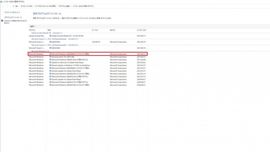The width and height of the screenshot is (270, 152).
Task: Click the 2021/01/13 install date cell
Action: 141,77
